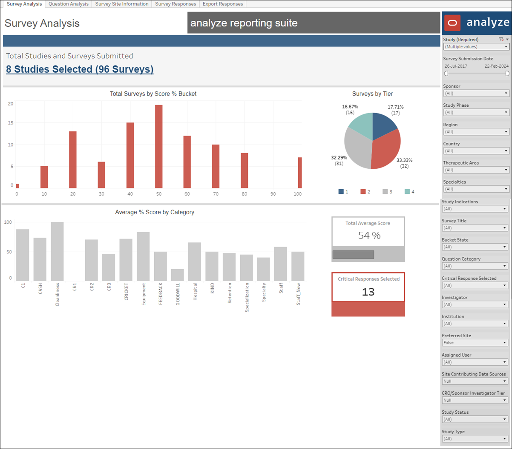Click the left Survey Submission Date slider handle

tap(446, 73)
